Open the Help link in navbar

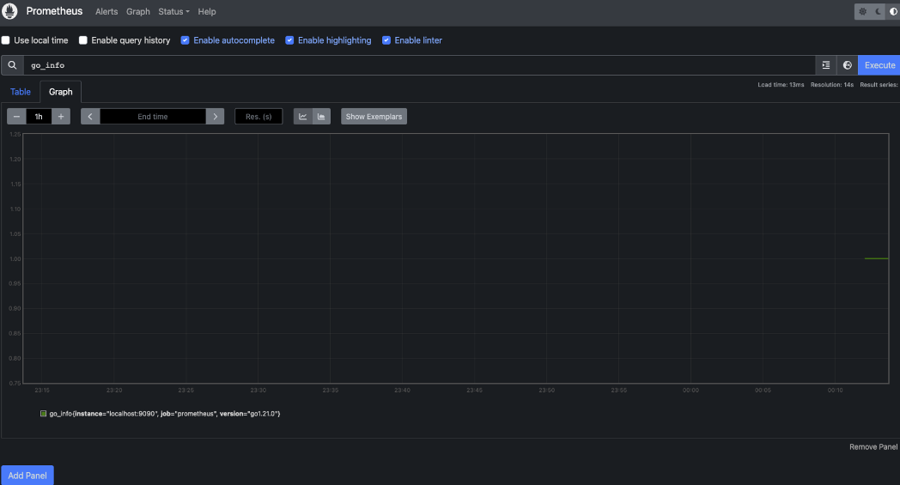[x=207, y=11]
